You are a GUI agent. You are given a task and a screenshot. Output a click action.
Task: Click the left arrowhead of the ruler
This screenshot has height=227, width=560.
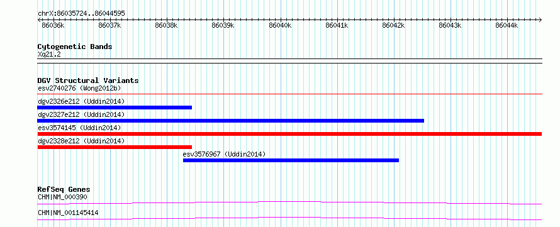coord(39,19)
